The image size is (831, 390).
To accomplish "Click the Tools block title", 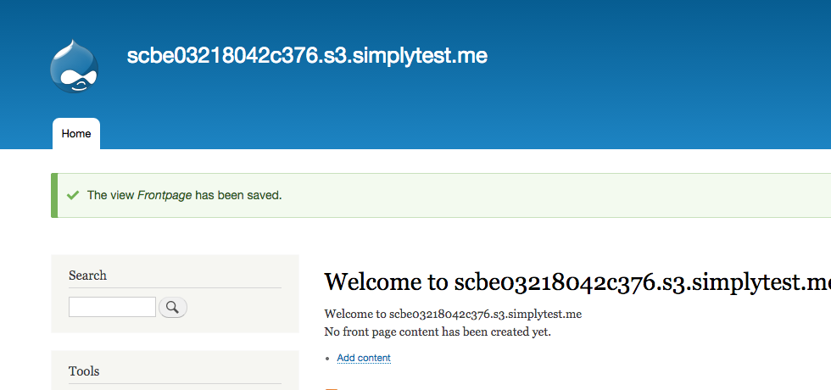I will [84, 371].
